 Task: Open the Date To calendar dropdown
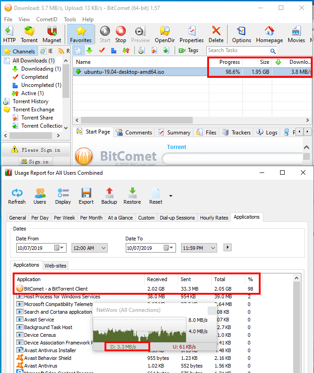pos(168,248)
